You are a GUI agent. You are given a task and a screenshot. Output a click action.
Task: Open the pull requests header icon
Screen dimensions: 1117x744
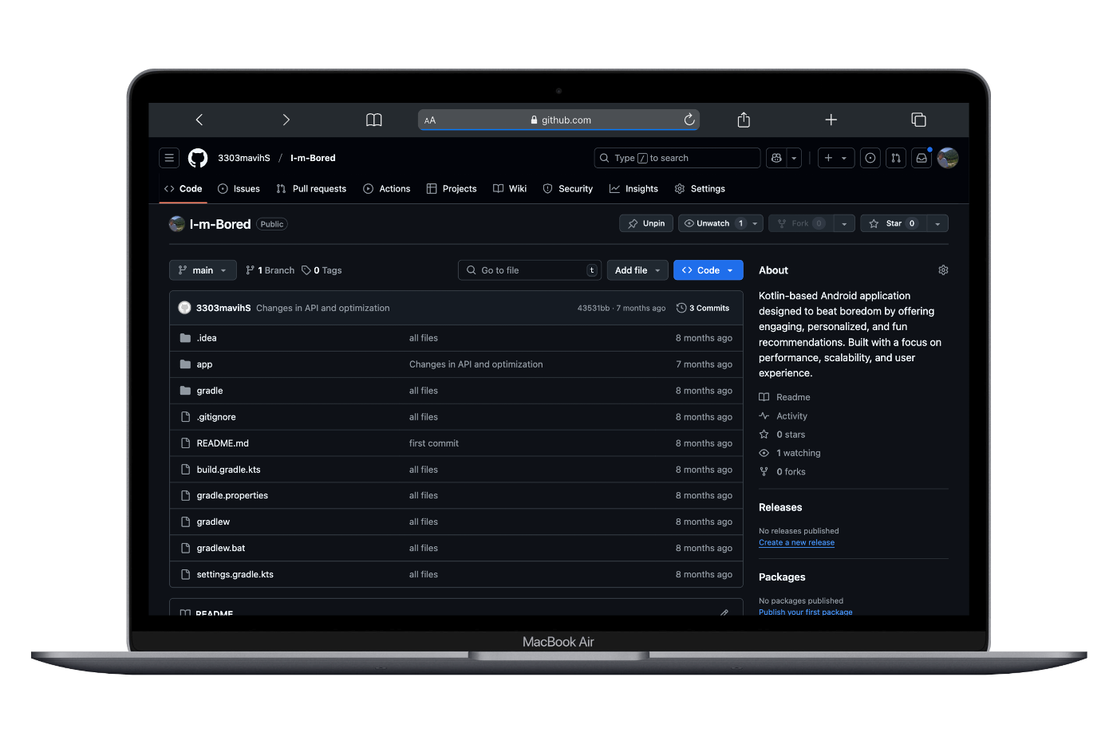coord(896,158)
